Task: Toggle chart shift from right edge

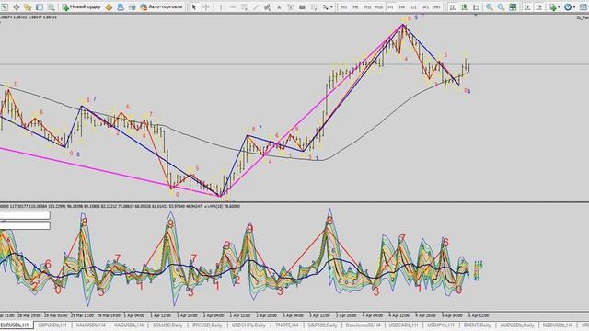Action: (x=539, y=7)
